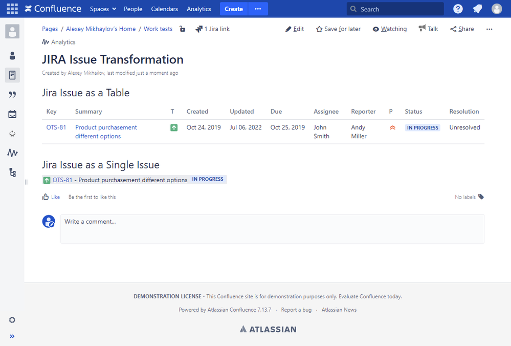This screenshot has height=346, width=511.
Task: Open the create-more ellipsis next to Create
Action: pos(258,9)
